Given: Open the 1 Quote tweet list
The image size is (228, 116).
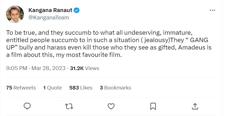Looking at the screenshot, I should pos(52,88).
